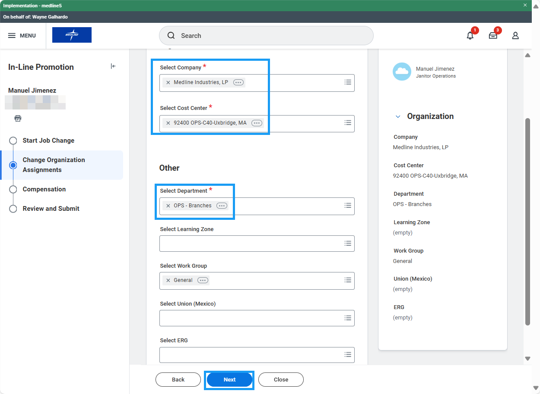Click the Medline logo
This screenshot has width=540, height=394.
tap(72, 35)
